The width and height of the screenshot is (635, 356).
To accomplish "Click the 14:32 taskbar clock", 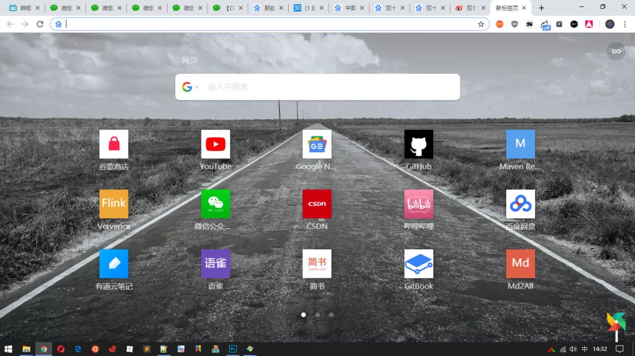I will pos(600,349).
